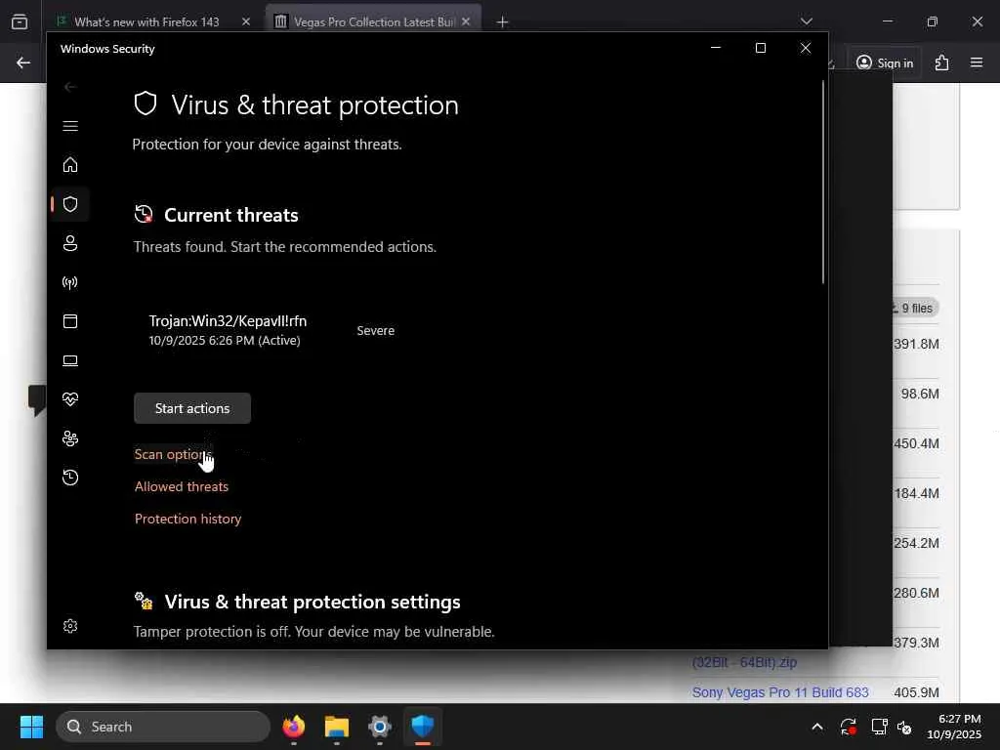Open Windows Security shield on taskbar
This screenshot has width=1000, height=750.
pos(422,727)
